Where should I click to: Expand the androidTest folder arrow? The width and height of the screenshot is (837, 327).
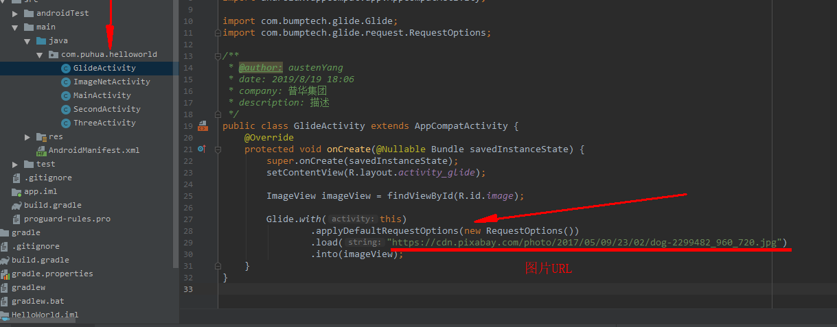point(16,13)
